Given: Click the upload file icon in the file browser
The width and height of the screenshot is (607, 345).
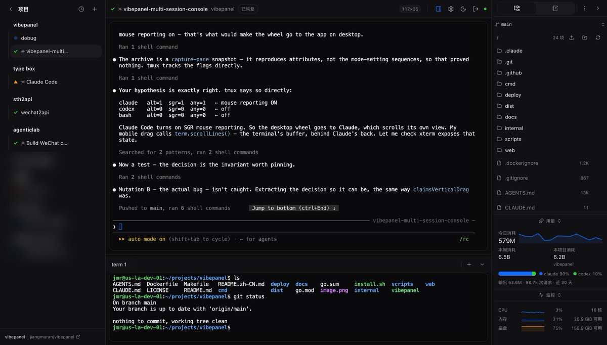Looking at the screenshot, I should [572, 37].
